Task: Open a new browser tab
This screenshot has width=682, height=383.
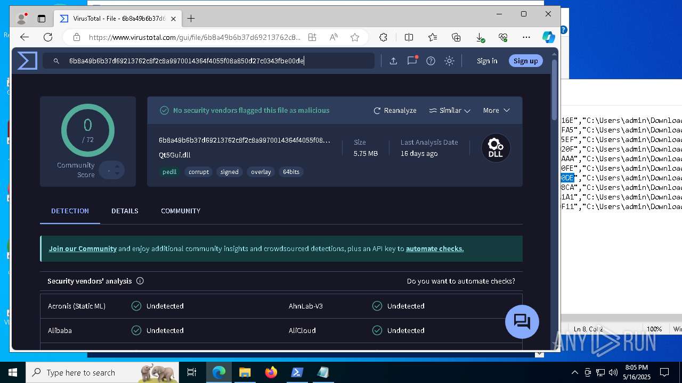Action: click(x=191, y=19)
